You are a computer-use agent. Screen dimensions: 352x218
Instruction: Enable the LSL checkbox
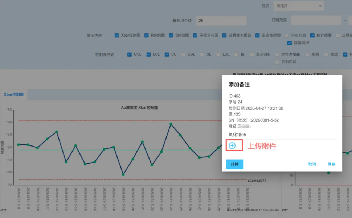click(218, 54)
